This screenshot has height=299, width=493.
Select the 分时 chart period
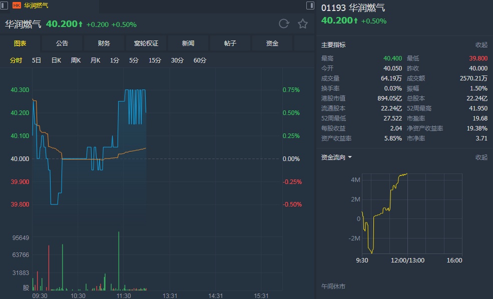point(16,60)
